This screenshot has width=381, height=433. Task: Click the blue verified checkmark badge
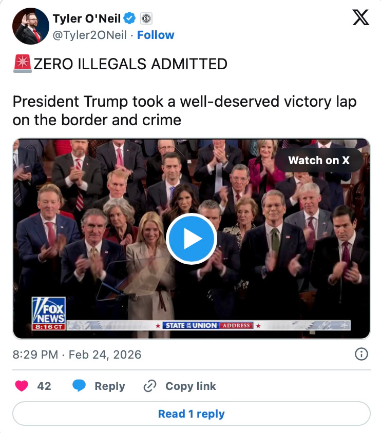tap(129, 18)
